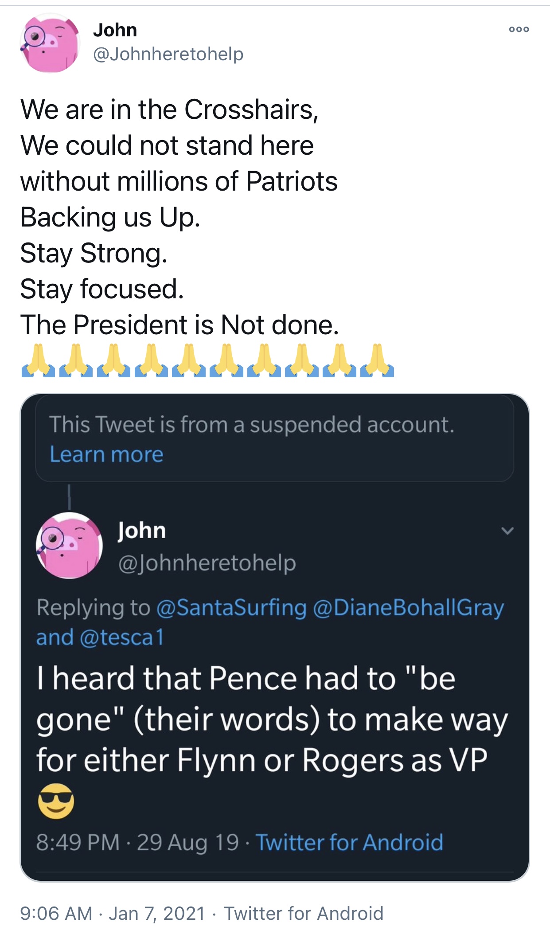Click the 8:49 PM 29 Aug 19 timestamp
Image resolution: width=550 pixels, height=942 pixels.
coord(137,842)
